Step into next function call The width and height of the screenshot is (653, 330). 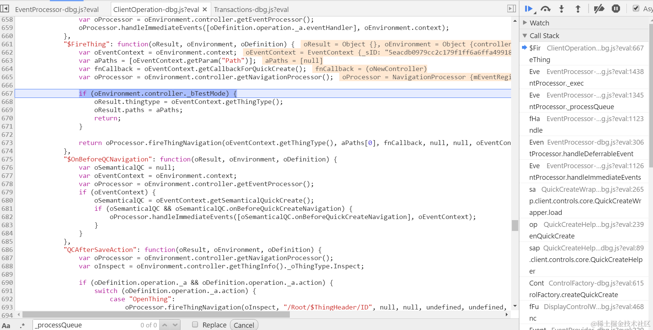(561, 9)
